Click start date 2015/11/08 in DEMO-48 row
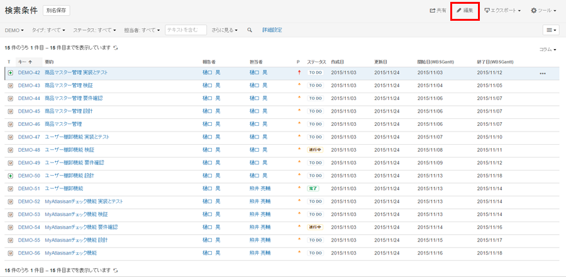This screenshot has width=566, height=277. pos(430,150)
